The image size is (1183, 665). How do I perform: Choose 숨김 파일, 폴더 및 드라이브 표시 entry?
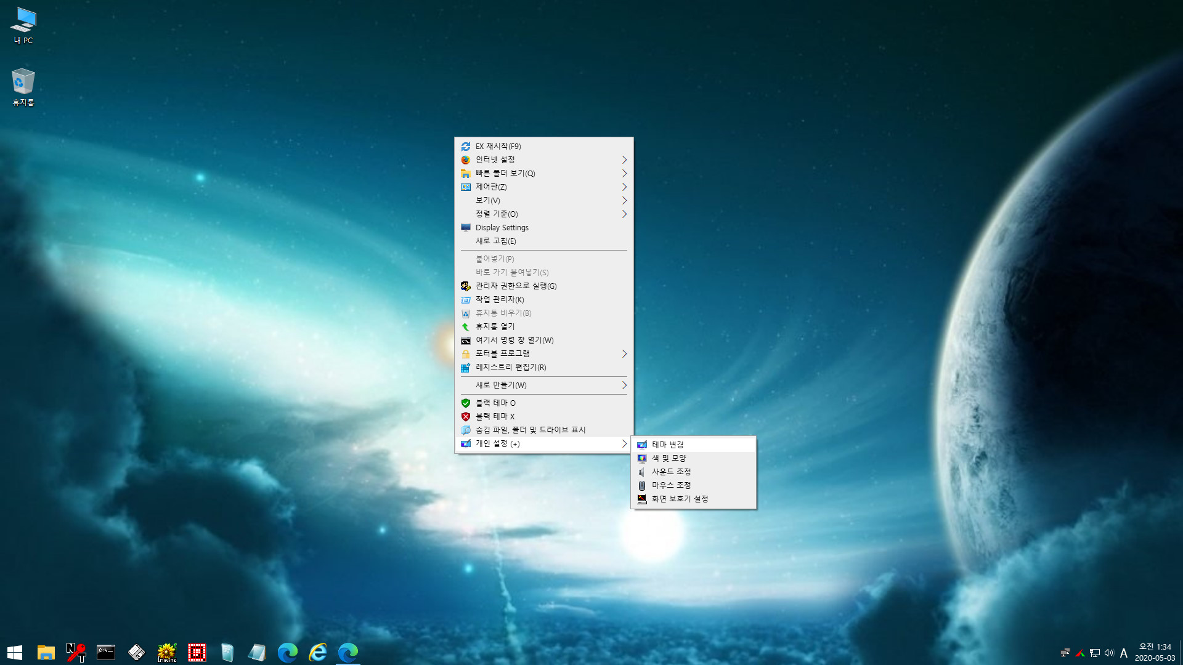(x=544, y=430)
